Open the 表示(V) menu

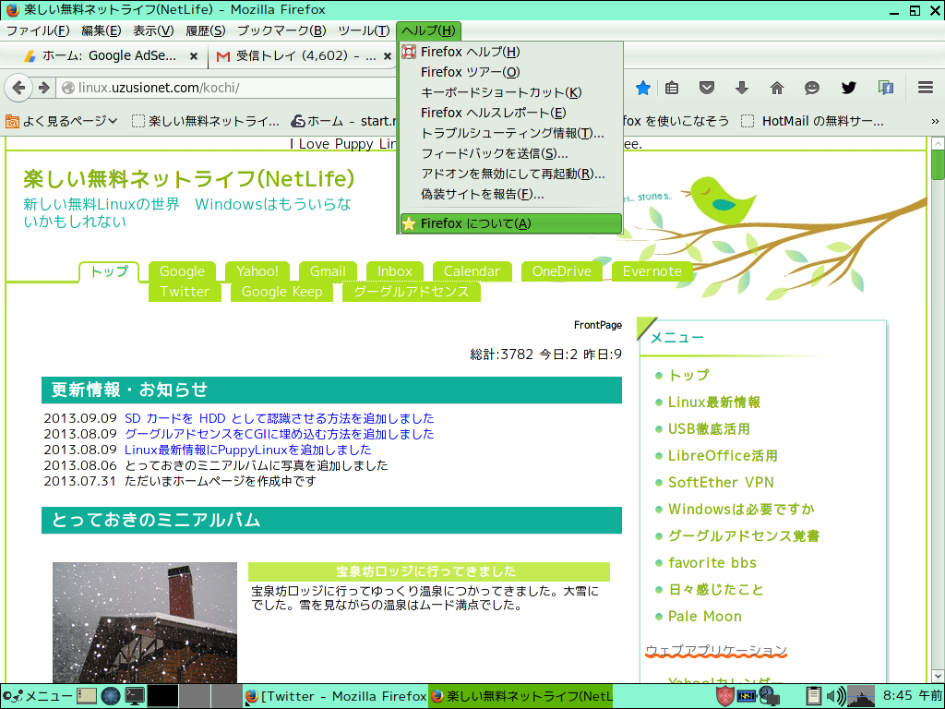click(153, 30)
